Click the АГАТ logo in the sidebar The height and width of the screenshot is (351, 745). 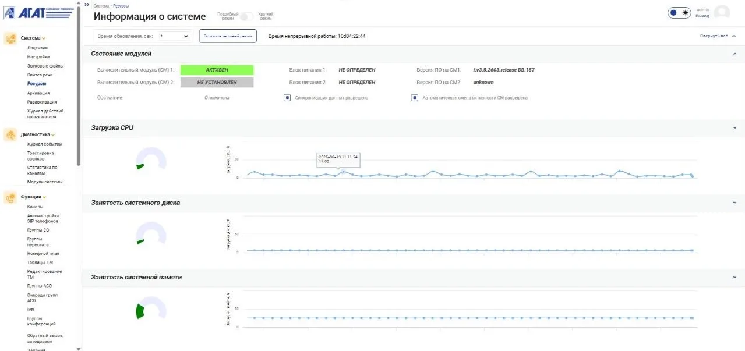point(38,13)
